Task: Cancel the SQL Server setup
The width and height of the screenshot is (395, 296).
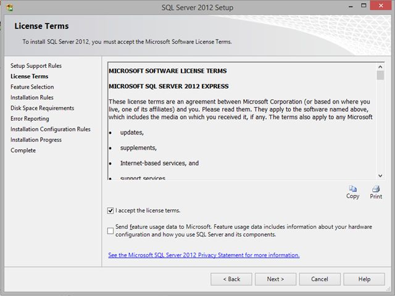Action: (320, 279)
